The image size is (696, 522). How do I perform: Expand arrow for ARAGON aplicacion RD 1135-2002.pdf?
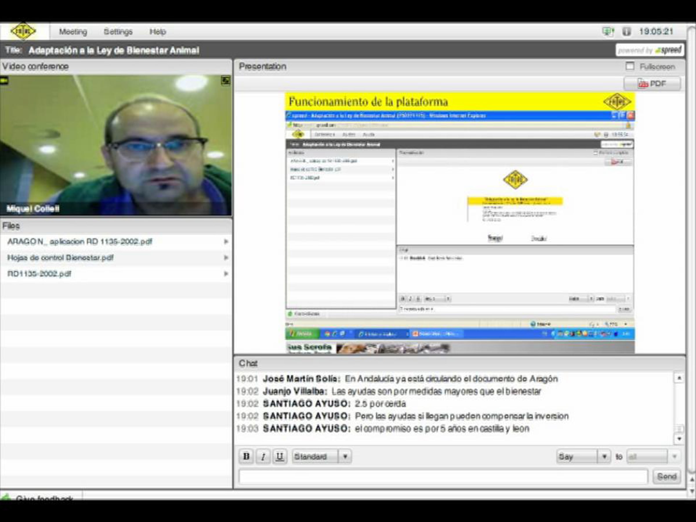226,242
